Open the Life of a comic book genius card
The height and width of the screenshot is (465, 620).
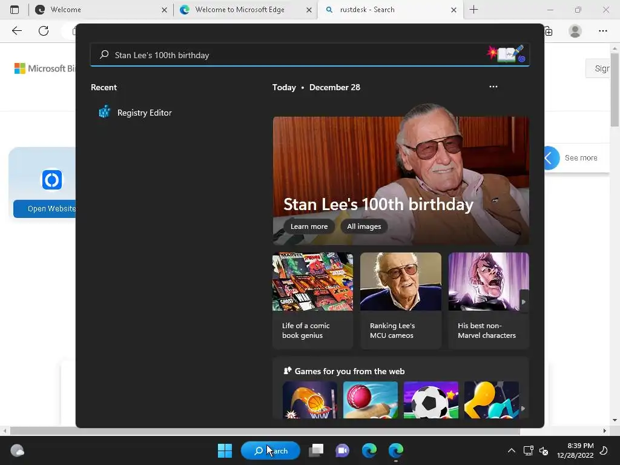pos(313,300)
